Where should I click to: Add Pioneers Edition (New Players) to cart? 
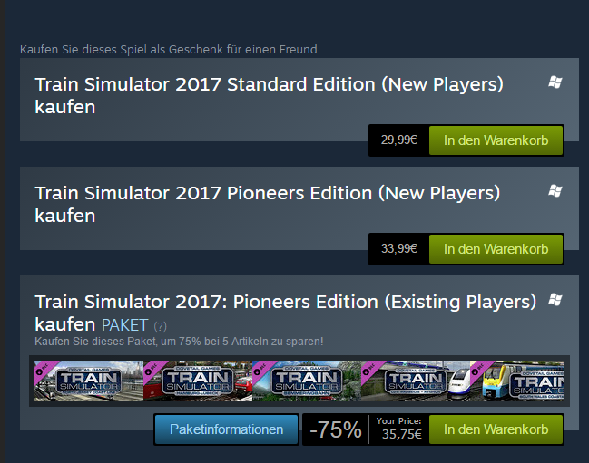coord(496,249)
